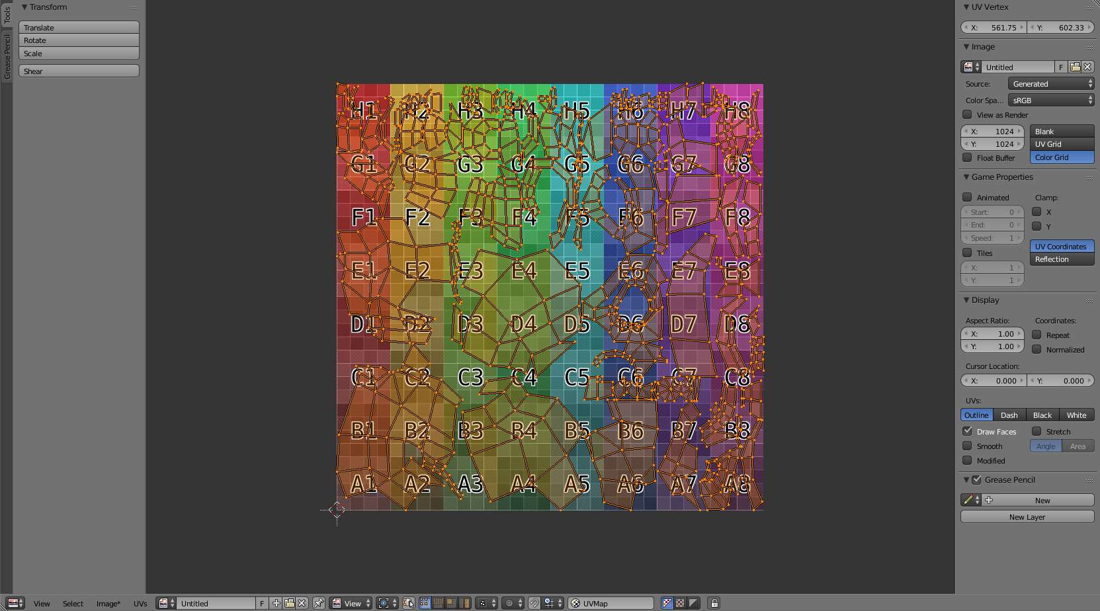Select face UV selection mode icon

(x=451, y=603)
